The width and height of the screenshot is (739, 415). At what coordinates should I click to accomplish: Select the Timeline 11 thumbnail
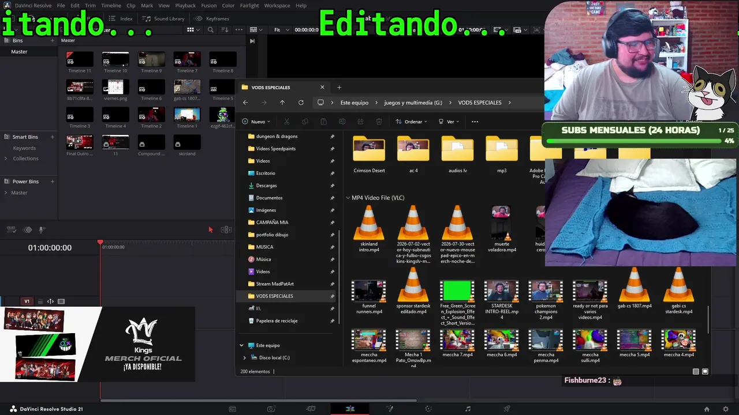[80, 59]
